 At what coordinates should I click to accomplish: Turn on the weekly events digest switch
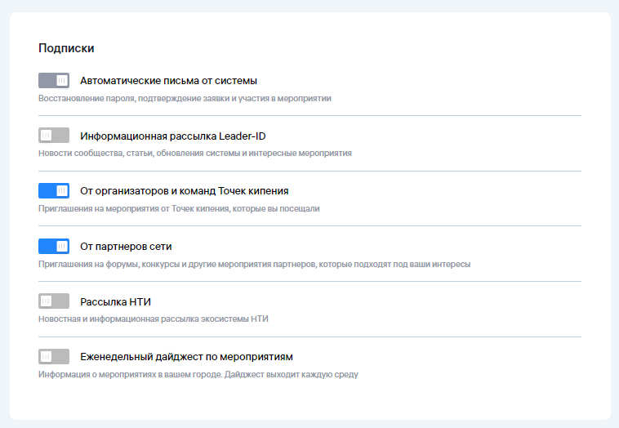pos(54,357)
